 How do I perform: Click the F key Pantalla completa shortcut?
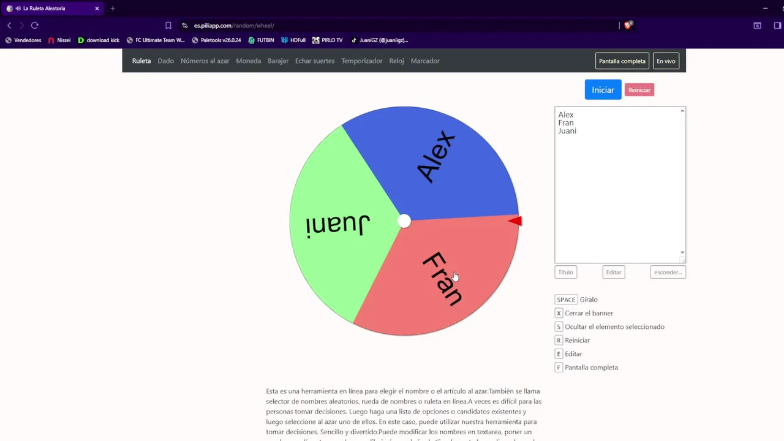(559, 367)
